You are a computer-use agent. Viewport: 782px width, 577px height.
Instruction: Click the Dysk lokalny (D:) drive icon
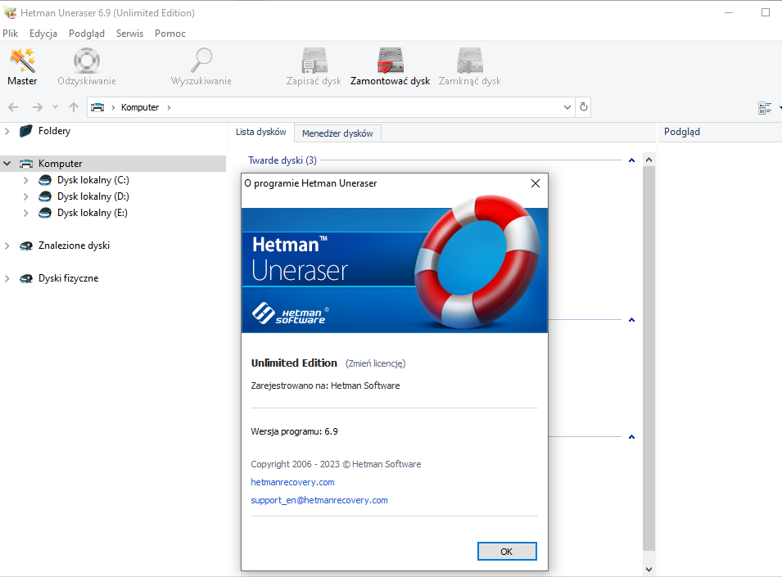[x=45, y=196]
